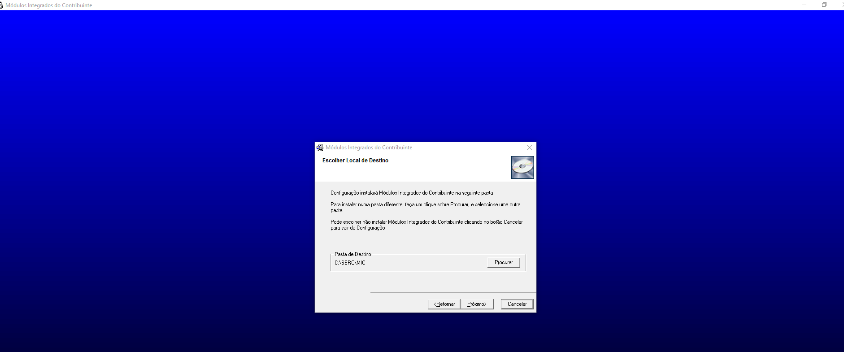The image size is (844, 352).
Task: Select the destination path C:\SERC\MIC
Action: coord(350,263)
